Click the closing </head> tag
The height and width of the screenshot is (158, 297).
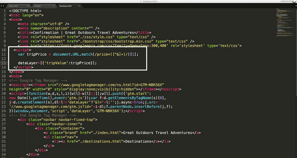[17, 72]
